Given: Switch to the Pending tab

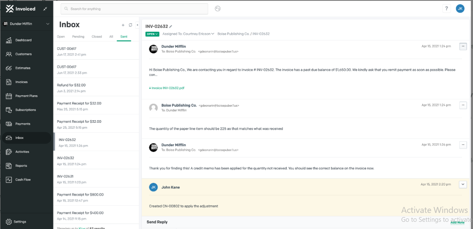Looking at the screenshot, I should click(78, 37).
